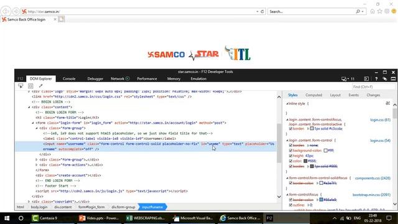
Task: Click the #66afe9 border-color swatch
Action: [321, 200]
